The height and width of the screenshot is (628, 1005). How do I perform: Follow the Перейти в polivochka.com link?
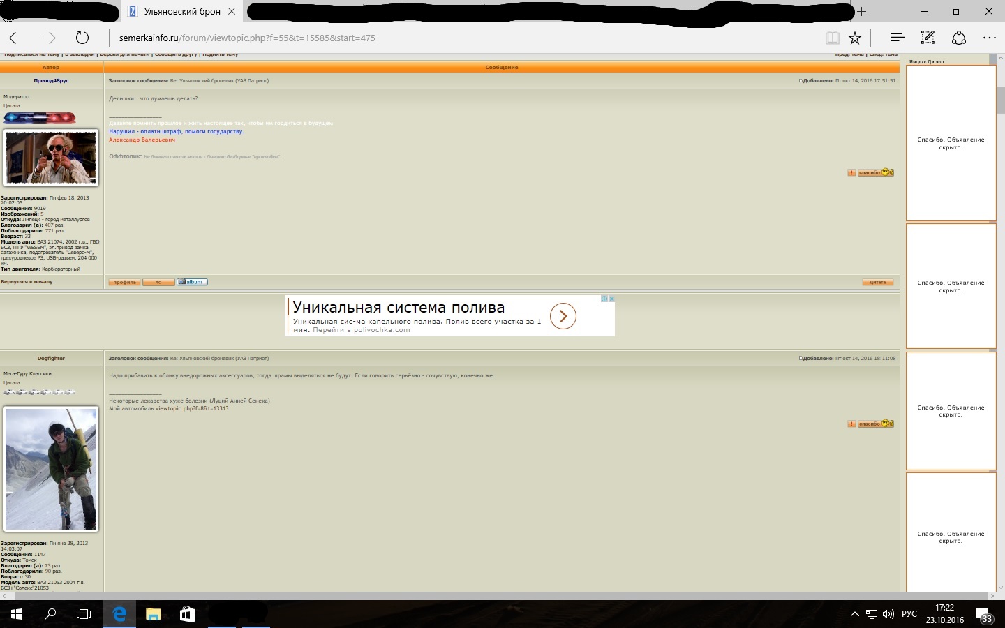point(362,330)
